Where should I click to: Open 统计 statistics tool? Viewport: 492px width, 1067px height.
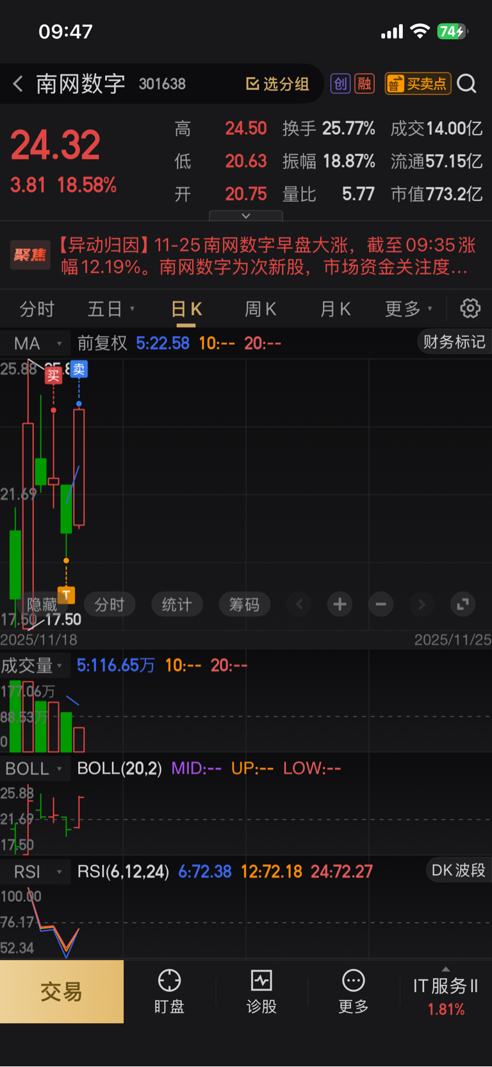[x=177, y=604]
